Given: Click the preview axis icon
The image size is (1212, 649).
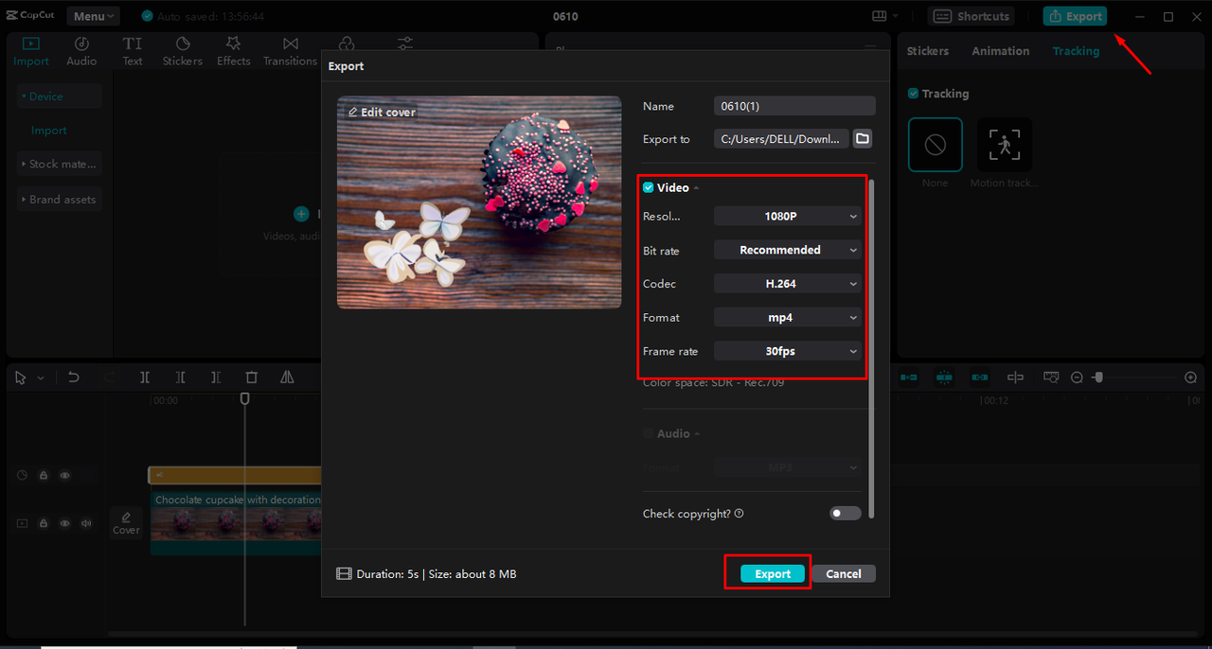Looking at the screenshot, I should point(1015,377).
